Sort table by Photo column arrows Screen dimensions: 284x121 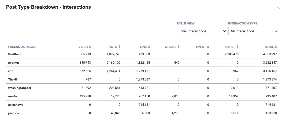pyautogui.click(x=119, y=47)
